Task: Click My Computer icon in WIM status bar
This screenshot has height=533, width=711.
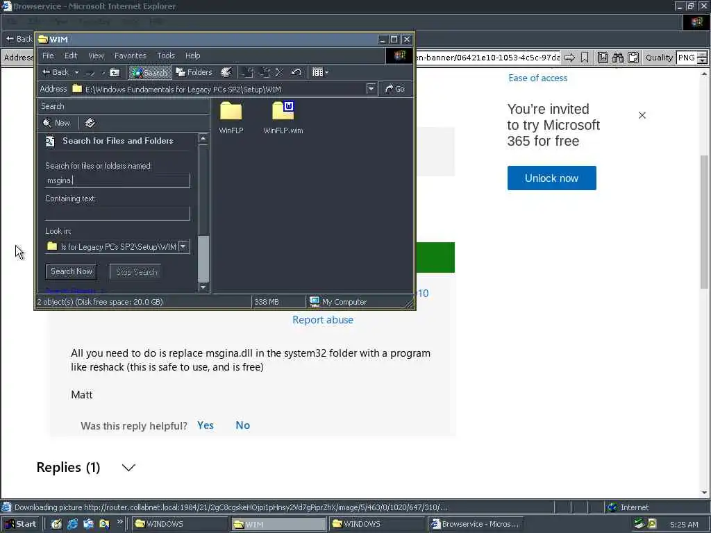Action: coord(315,301)
